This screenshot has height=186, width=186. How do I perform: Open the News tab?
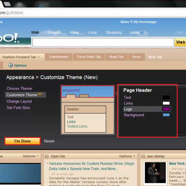(136, 57)
